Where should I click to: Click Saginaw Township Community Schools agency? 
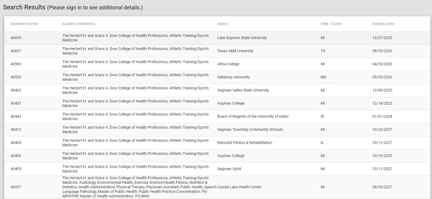point(250,129)
